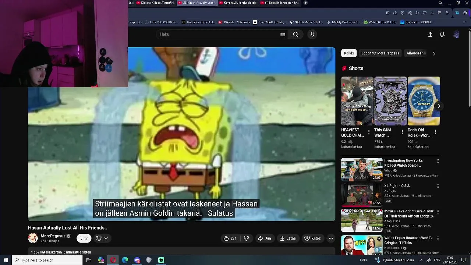Open more actions menu under the video
Image resolution: width=471 pixels, height=265 pixels.
point(331,238)
